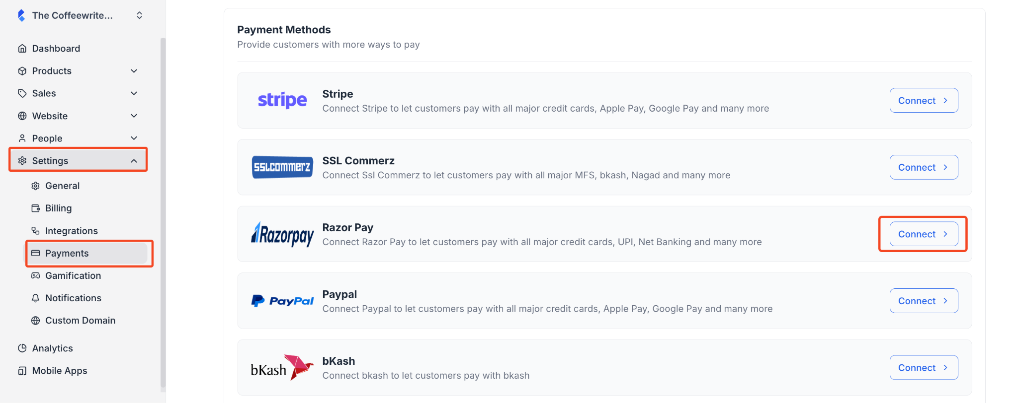This screenshot has height=403, width=1018.
Task: Click the Dashboard home icon
Action: (22, 49)
